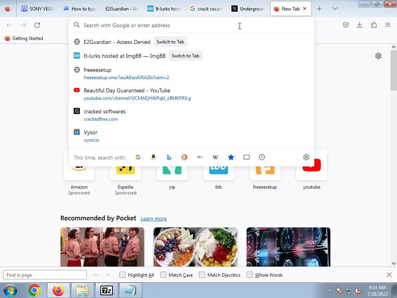This screenshot has width=397, height=298.
Task: Switch to the SONY VEGA tab
Action: 38,9
